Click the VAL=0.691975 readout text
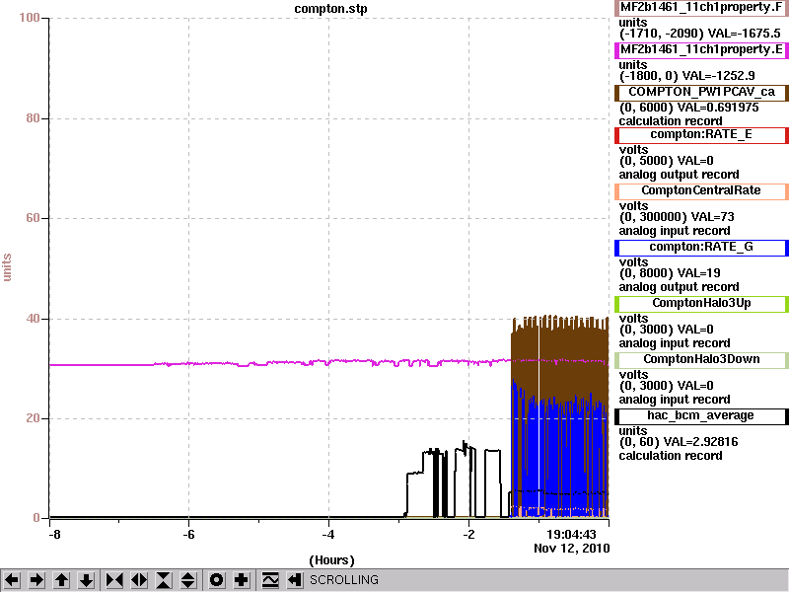Image resolution: width=789 pixels, height=592 pixels. tap(718, 108)
